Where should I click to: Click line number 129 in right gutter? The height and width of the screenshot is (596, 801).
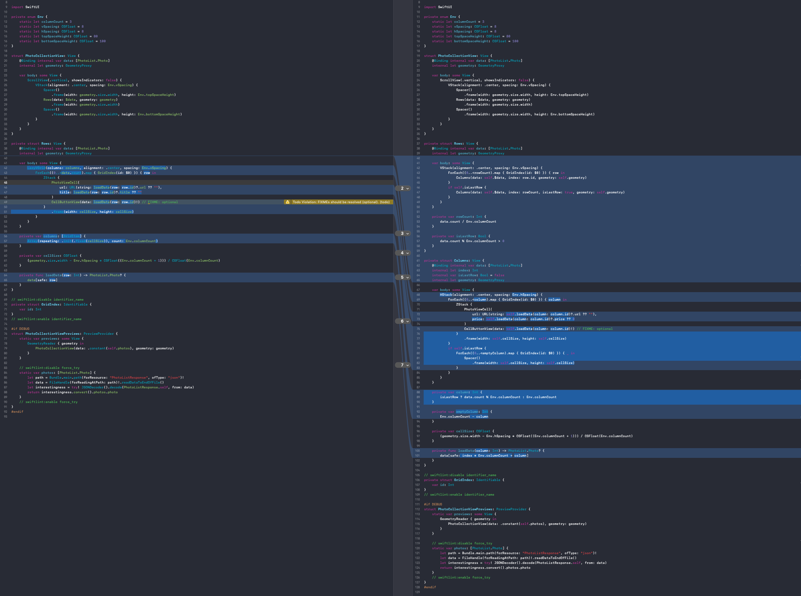pos(418,592)
